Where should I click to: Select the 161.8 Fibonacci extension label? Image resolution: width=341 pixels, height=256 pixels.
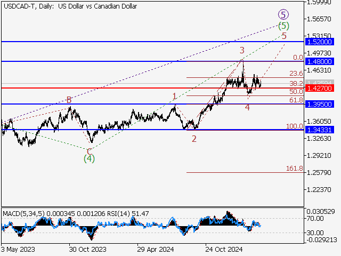tap(294, 168)
